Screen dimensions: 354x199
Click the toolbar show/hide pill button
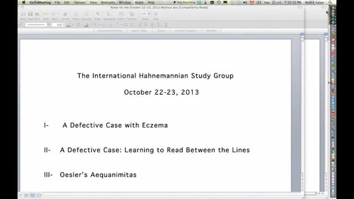300,7
